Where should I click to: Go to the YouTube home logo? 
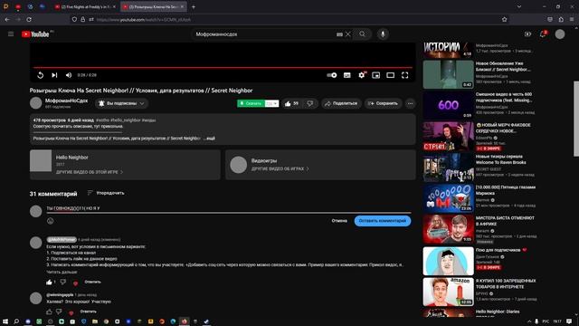[35, 34]
